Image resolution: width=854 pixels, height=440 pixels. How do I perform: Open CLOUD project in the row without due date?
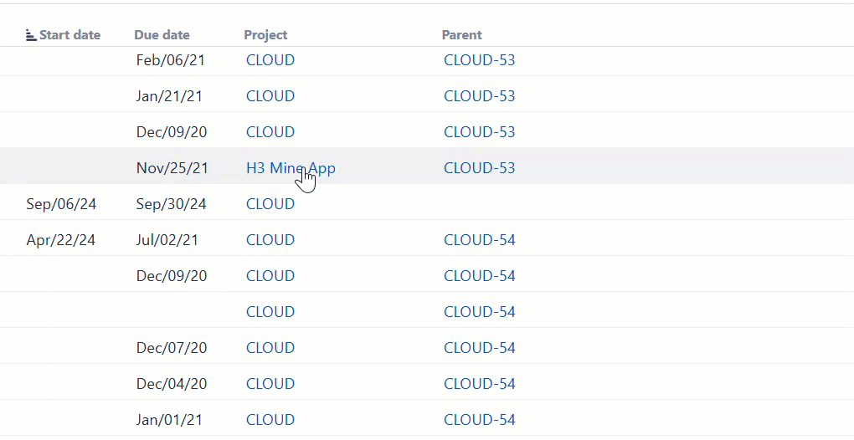click(270, 312)
